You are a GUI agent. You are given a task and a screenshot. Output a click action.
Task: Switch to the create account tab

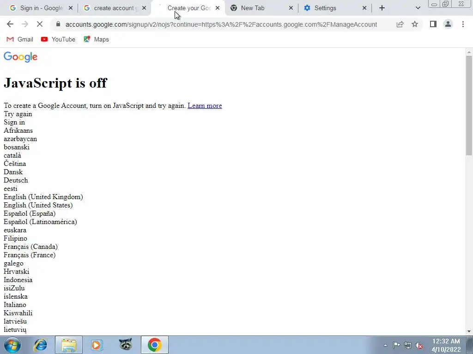click(x=114, y=8)
